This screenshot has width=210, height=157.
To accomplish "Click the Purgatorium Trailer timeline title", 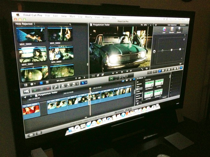I will click(x=48, y=94).
